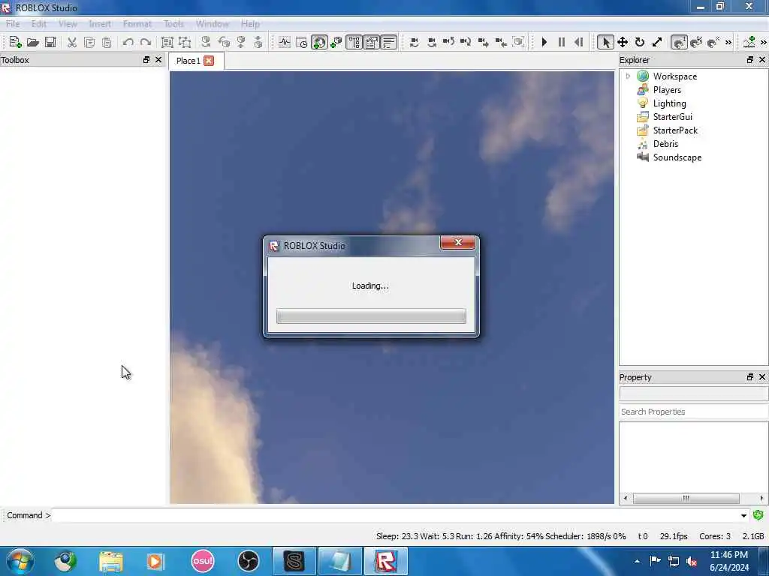Open the Tools menu
Viewport: 769px width, 576px height.
(x=173, y=23)
